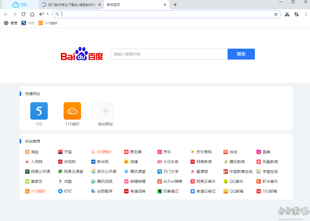Click the forward navigation arrow
310x221 pixels.
point(15,14)
